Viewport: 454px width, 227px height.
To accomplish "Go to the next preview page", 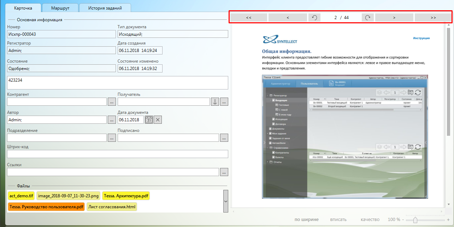I will [394, 18].
